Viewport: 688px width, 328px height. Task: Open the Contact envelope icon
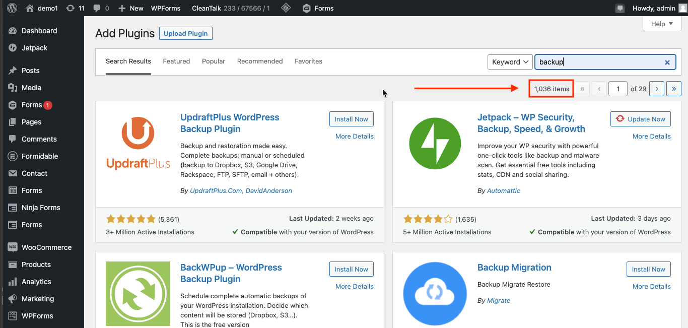tap(13, 173)
